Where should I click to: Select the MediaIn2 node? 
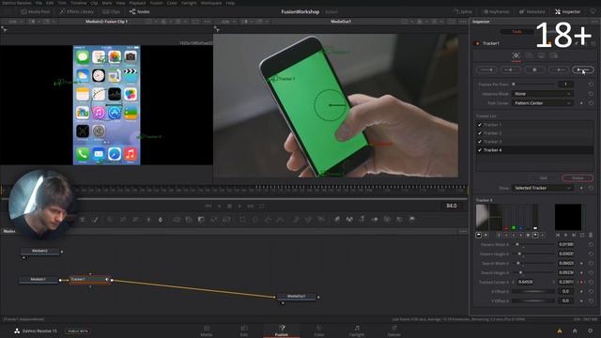pos(39,251)
